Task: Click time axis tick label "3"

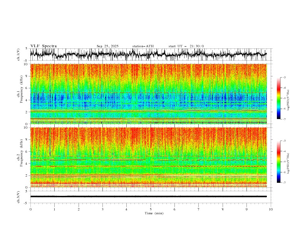Action: [x=103, y=209]
